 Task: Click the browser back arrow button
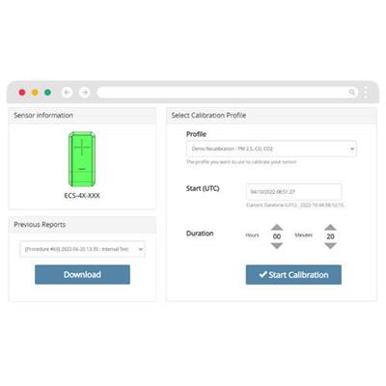coord(67,93)
